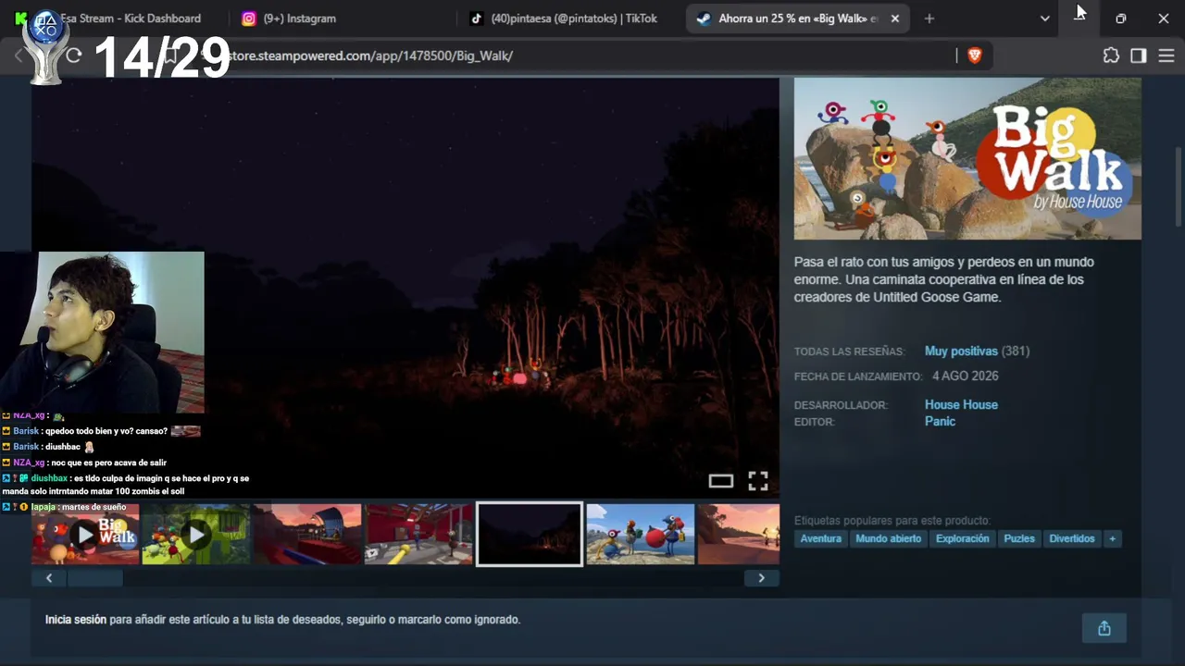The height and width of the screenshot is (666, 1185).
Task: Click the TODAS LAS RESEÑAS label
Action: [x=849, y=351]
